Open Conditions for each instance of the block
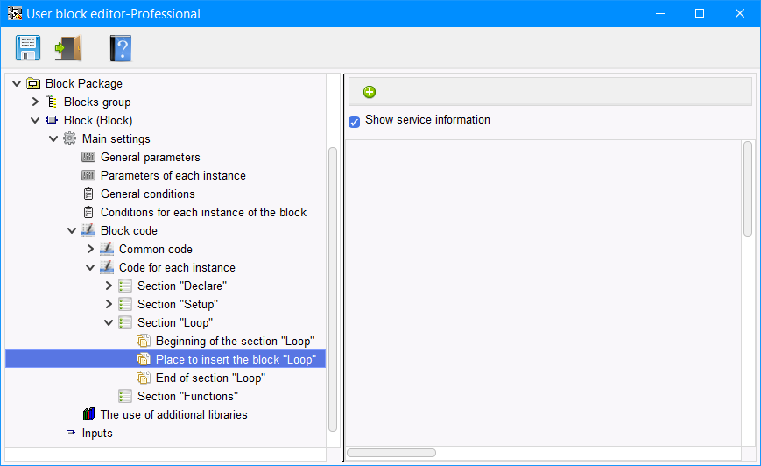 [203, 212]
